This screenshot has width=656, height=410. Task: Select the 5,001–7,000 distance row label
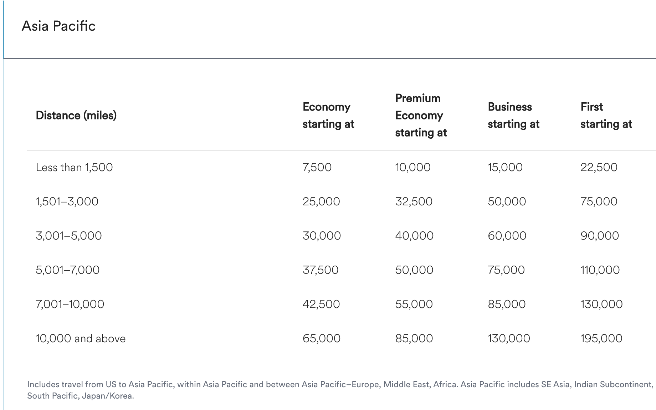pos(68,270)
